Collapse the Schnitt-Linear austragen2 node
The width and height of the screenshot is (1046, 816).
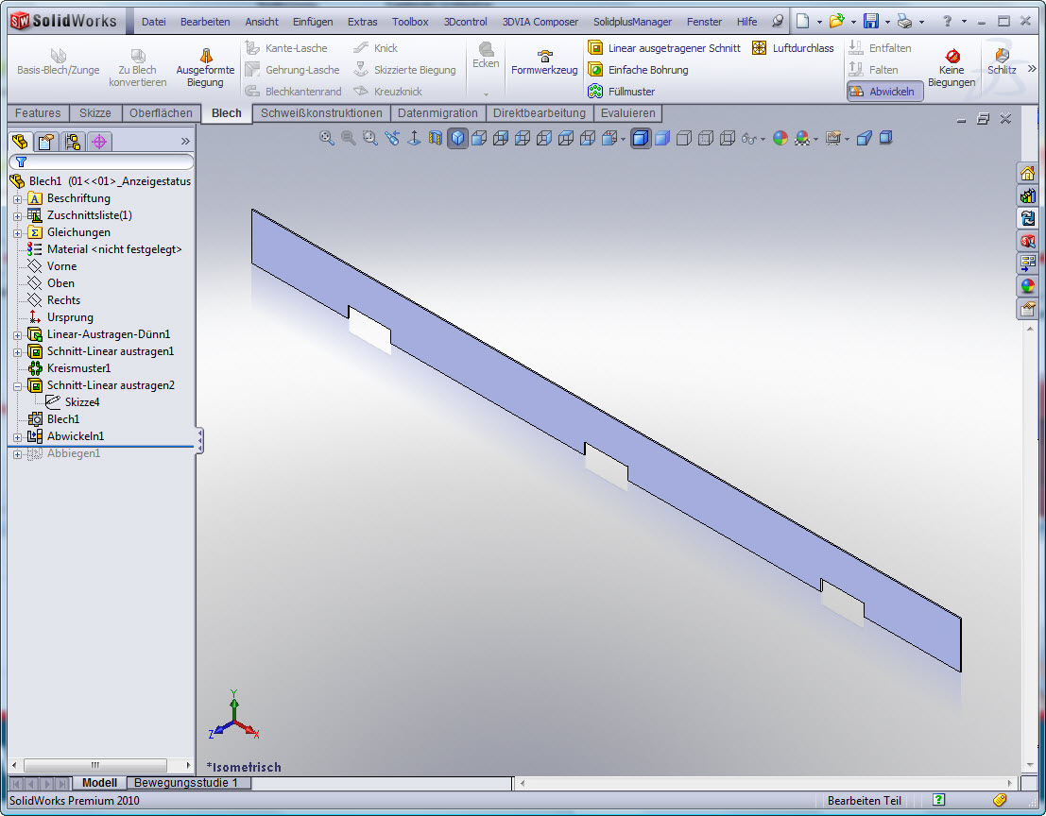pos(17,385)
